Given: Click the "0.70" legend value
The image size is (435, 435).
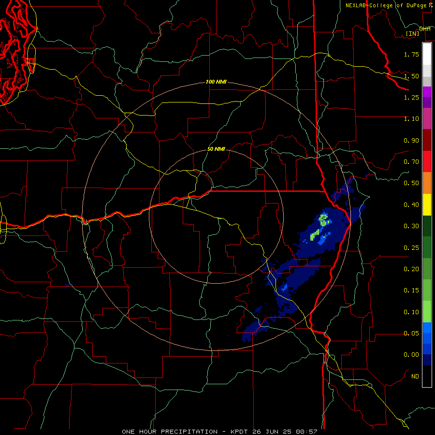Looking at the screenshot, I should pyautogui.click(x=411, y=162).
